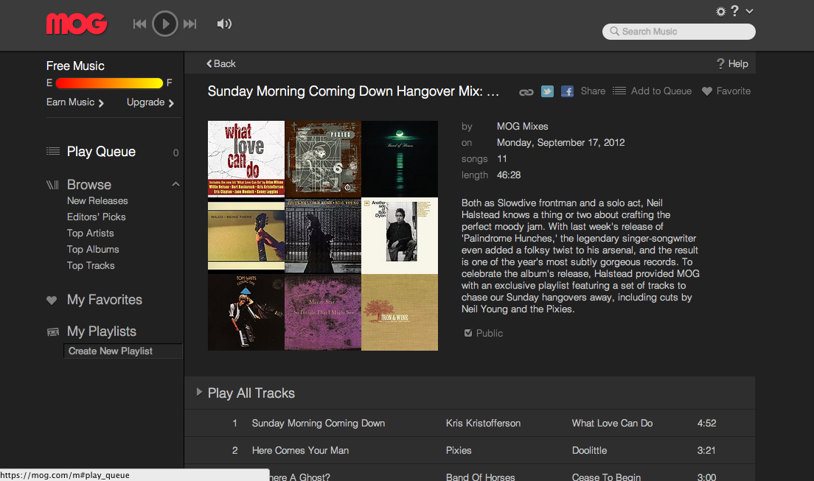This screenshot has width=814, height=481.
Task: Click the Play Queue count 0
Action: point(175,152)
